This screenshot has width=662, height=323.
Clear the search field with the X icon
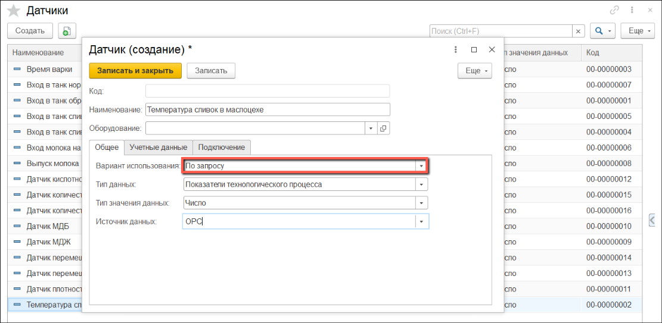(578, 31)
